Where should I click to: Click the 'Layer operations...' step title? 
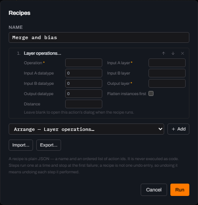[42, 54]
